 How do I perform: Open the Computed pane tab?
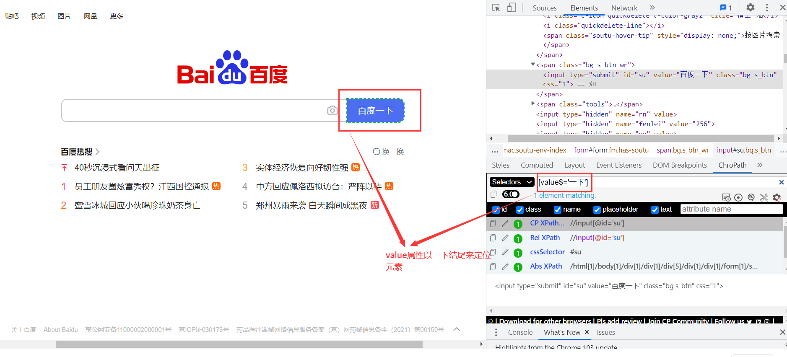pos(537,165)
